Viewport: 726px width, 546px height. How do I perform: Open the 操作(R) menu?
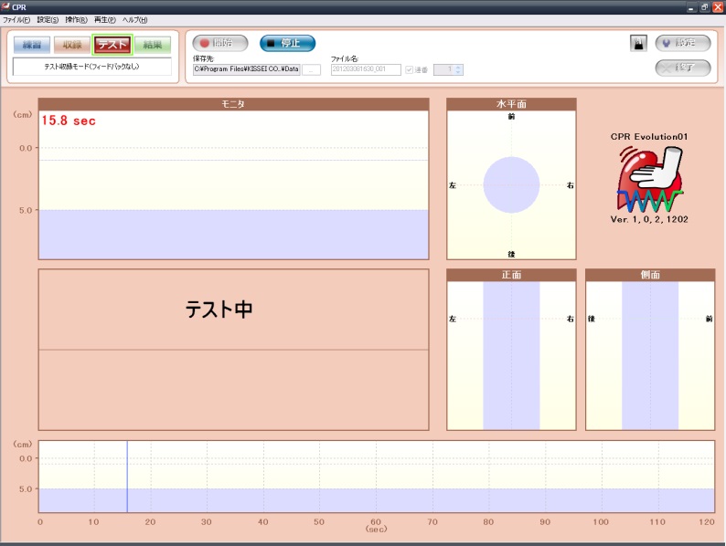[77, 19]
